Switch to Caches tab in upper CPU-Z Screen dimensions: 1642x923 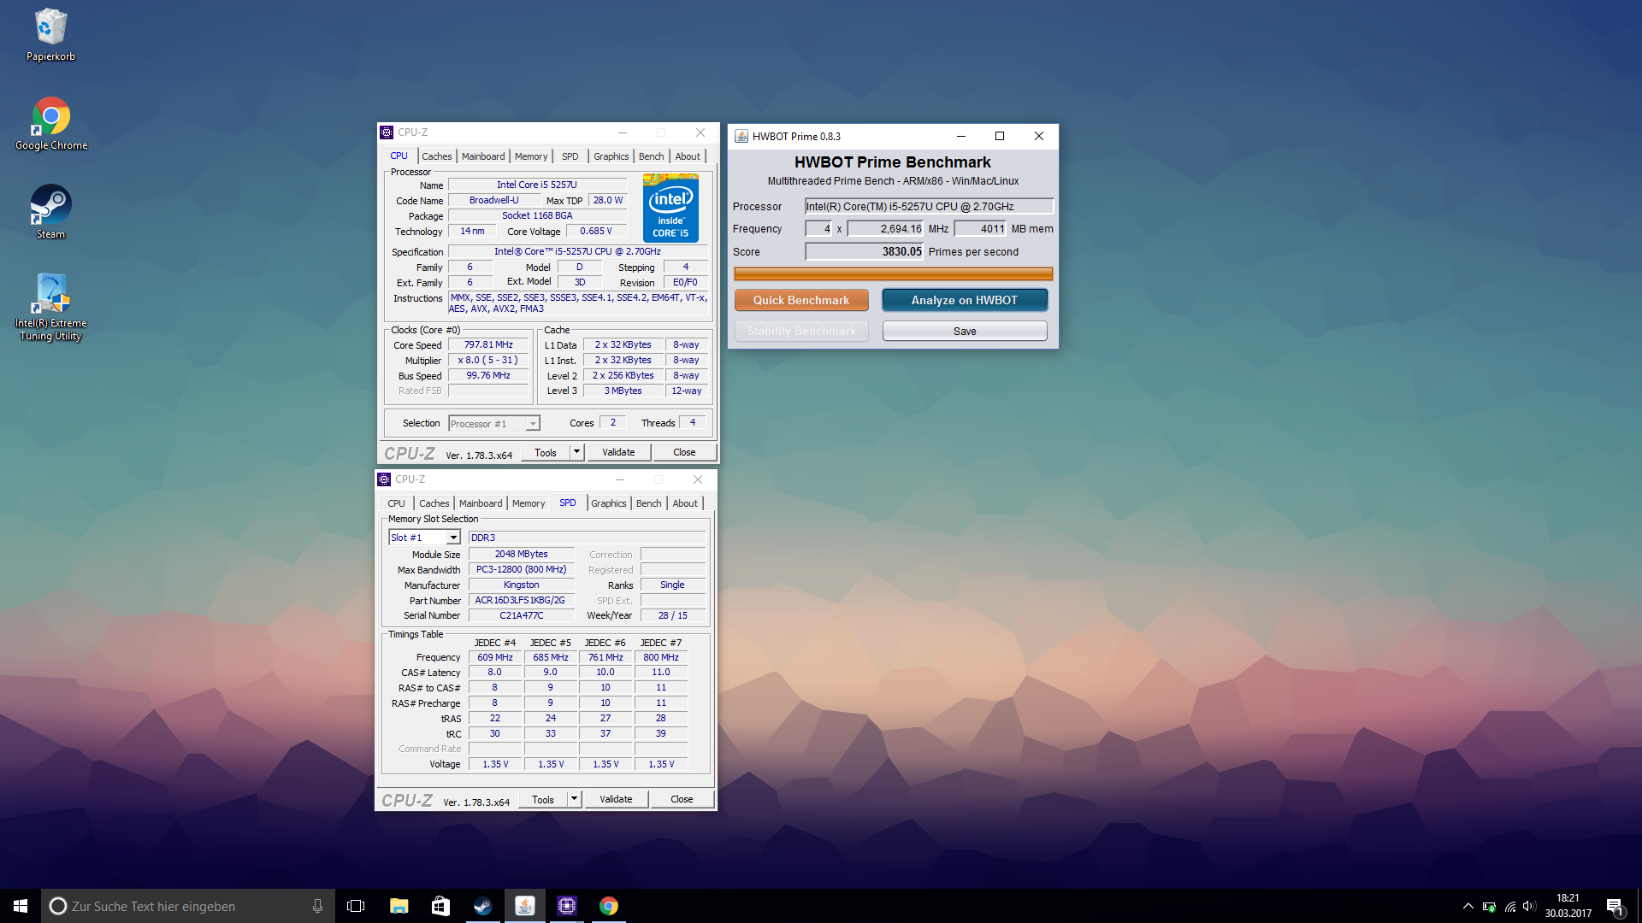coord(436,156)
